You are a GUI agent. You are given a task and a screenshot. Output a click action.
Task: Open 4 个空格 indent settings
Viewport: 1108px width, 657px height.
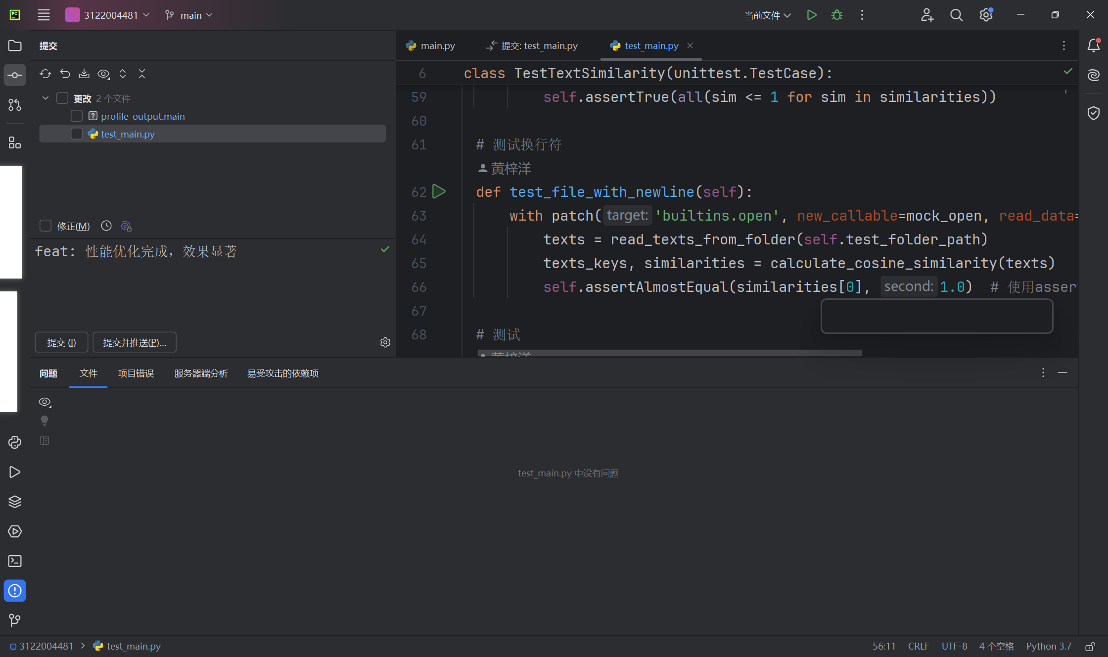(x=997, y=646)
